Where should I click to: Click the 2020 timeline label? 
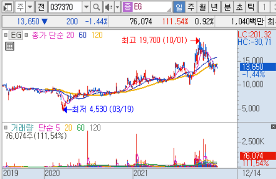(x=52, y=173)
